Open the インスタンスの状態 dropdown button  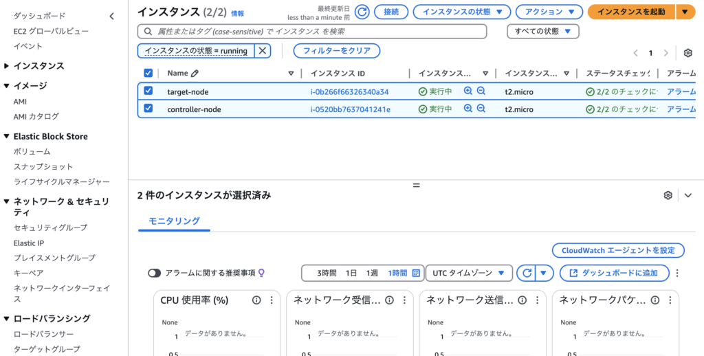click(x=462, y=12)
